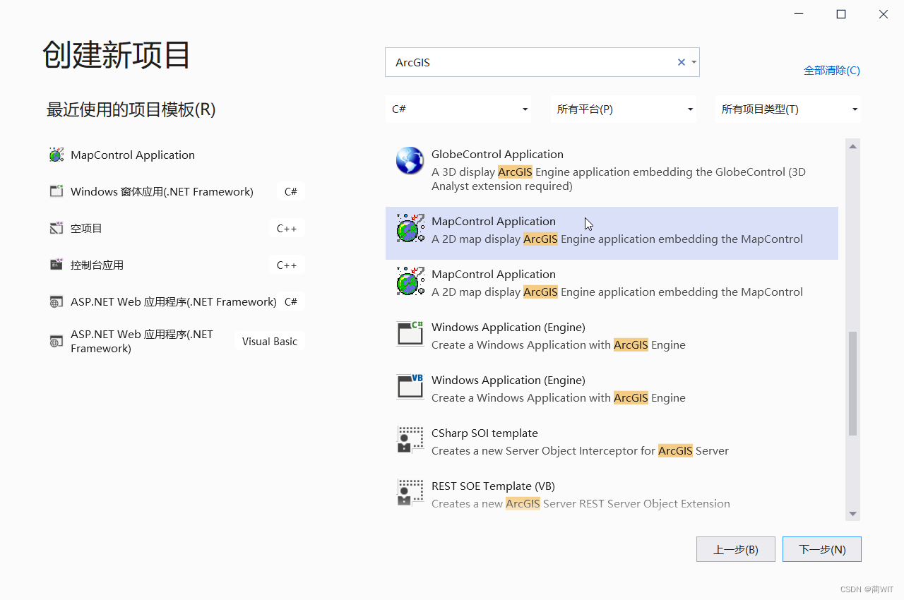
Task: Click Creates a new Server Object Interceptor description
Action: tap(580, 450)
